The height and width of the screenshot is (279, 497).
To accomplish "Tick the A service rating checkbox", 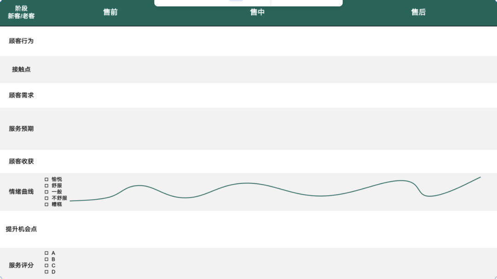I will 46,253.
